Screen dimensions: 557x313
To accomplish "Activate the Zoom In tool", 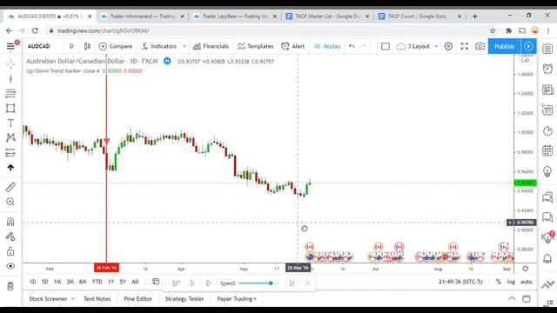I will point(10,202).
